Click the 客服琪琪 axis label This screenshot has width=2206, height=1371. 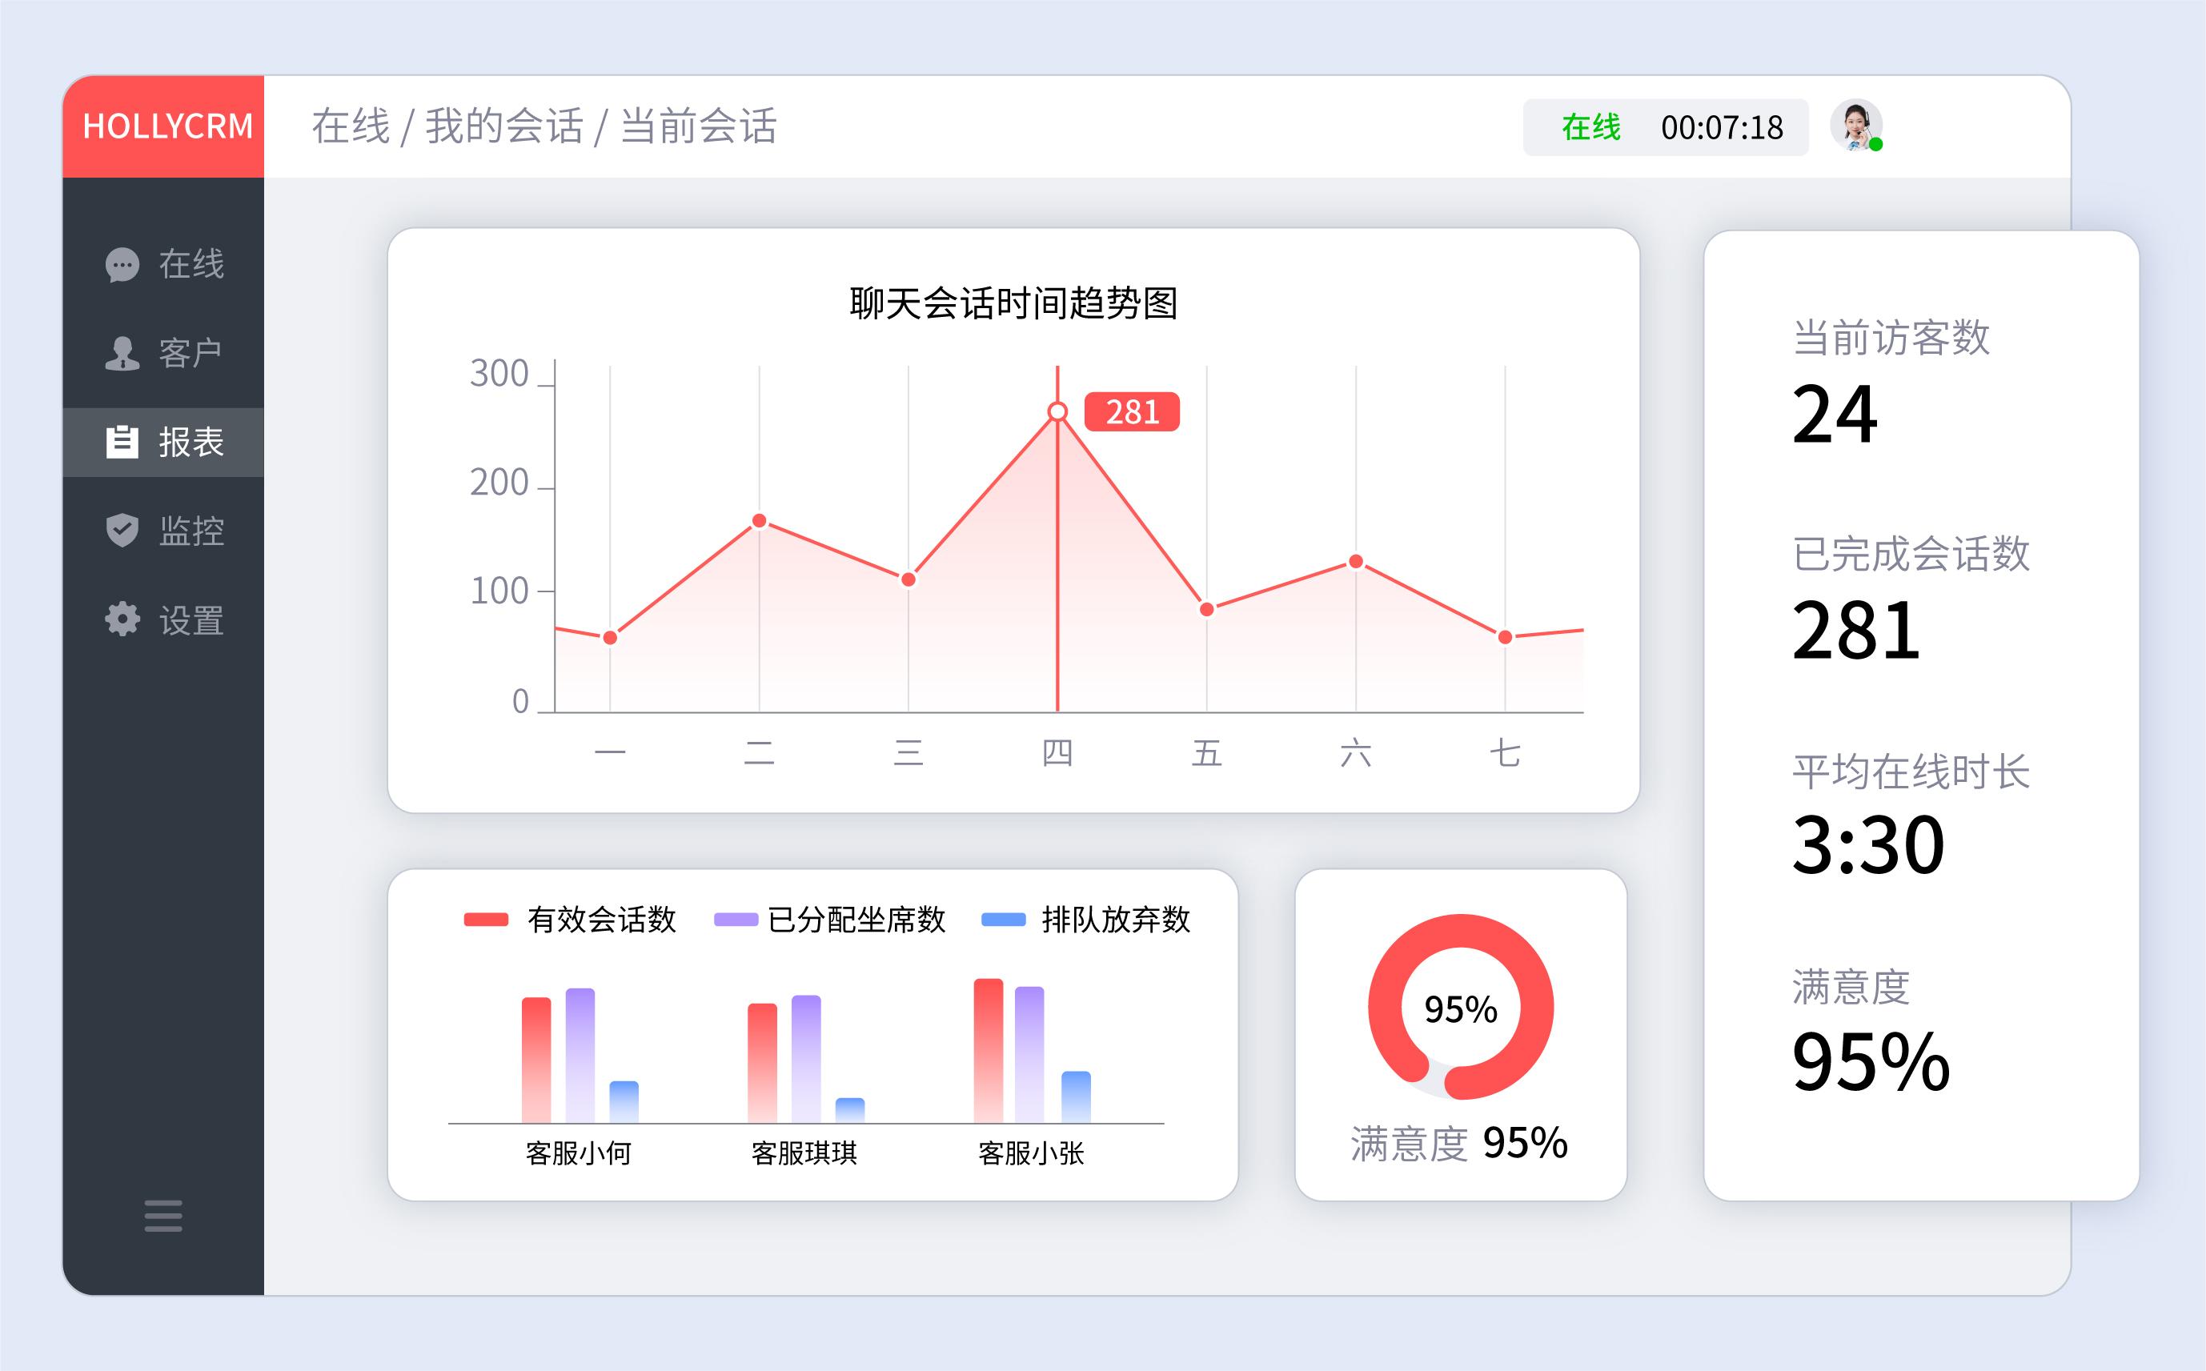pyautogui.click(x=804, y=1153)
